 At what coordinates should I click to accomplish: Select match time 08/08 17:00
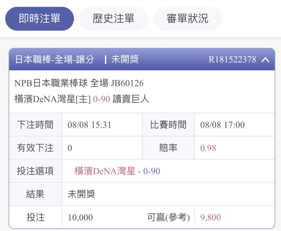click(x=222, y=125)
